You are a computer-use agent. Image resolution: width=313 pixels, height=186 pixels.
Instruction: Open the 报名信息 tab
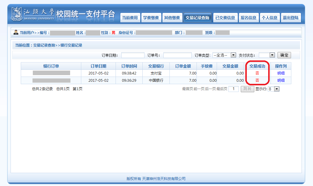point(249,18)
